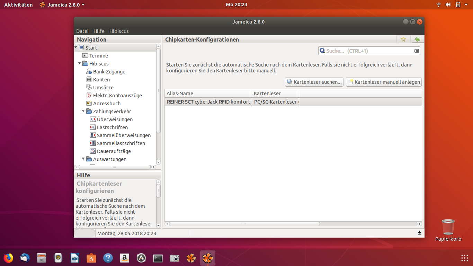The width and height of the screenshot is (473, 266).
Task: Open the Hibiscus menu
Action: coord(119,31)
